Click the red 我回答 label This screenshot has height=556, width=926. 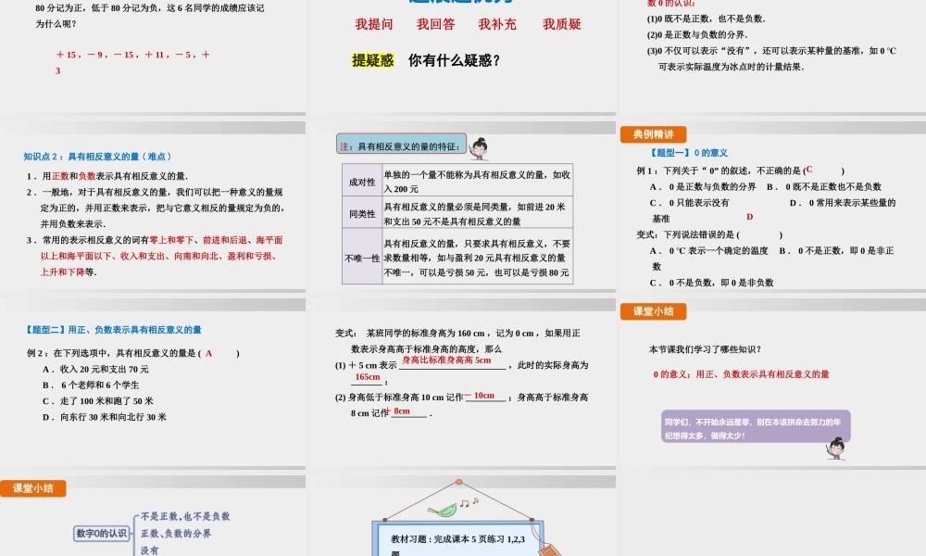tap(436, 24)
